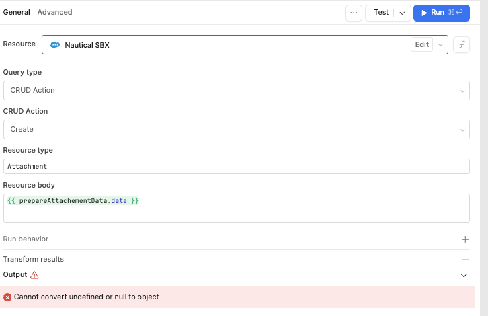Select the Output tab
The width and height of the screenshot is (488, 316).
15,275
